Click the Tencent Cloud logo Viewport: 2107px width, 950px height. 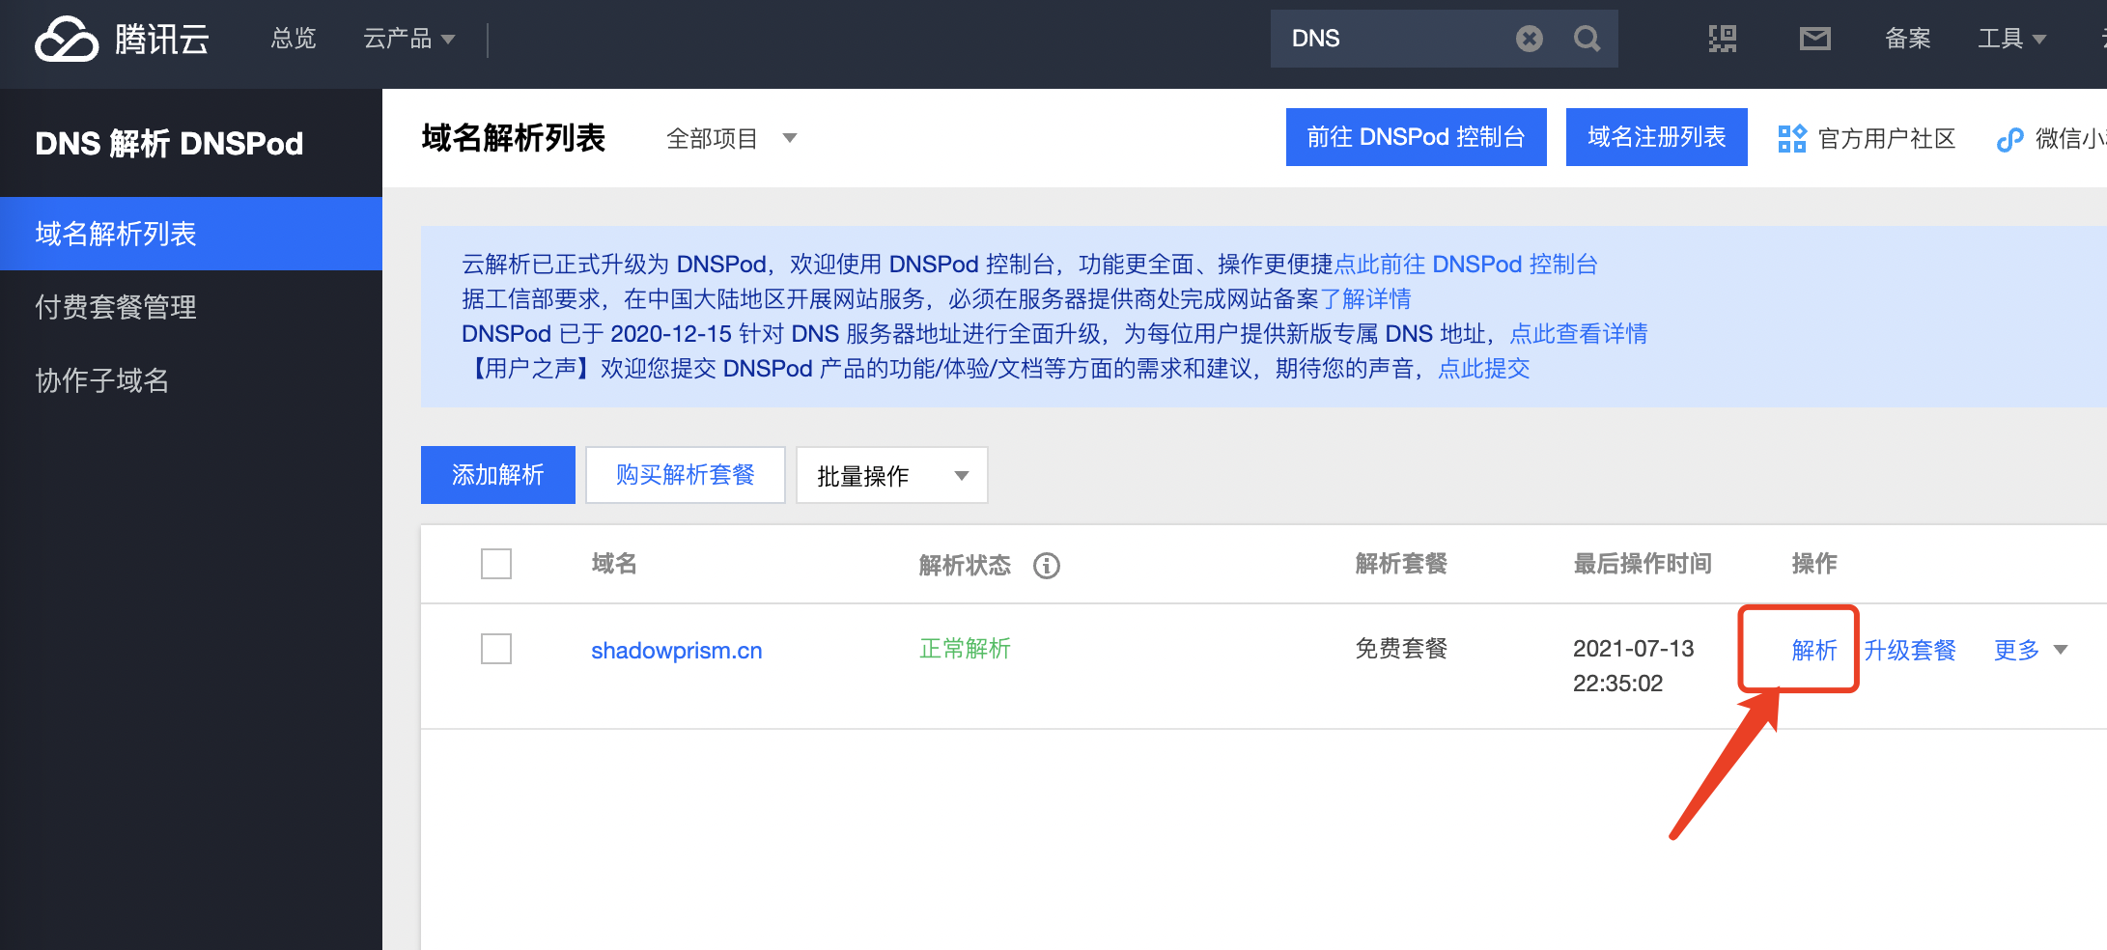click(122, 39)
